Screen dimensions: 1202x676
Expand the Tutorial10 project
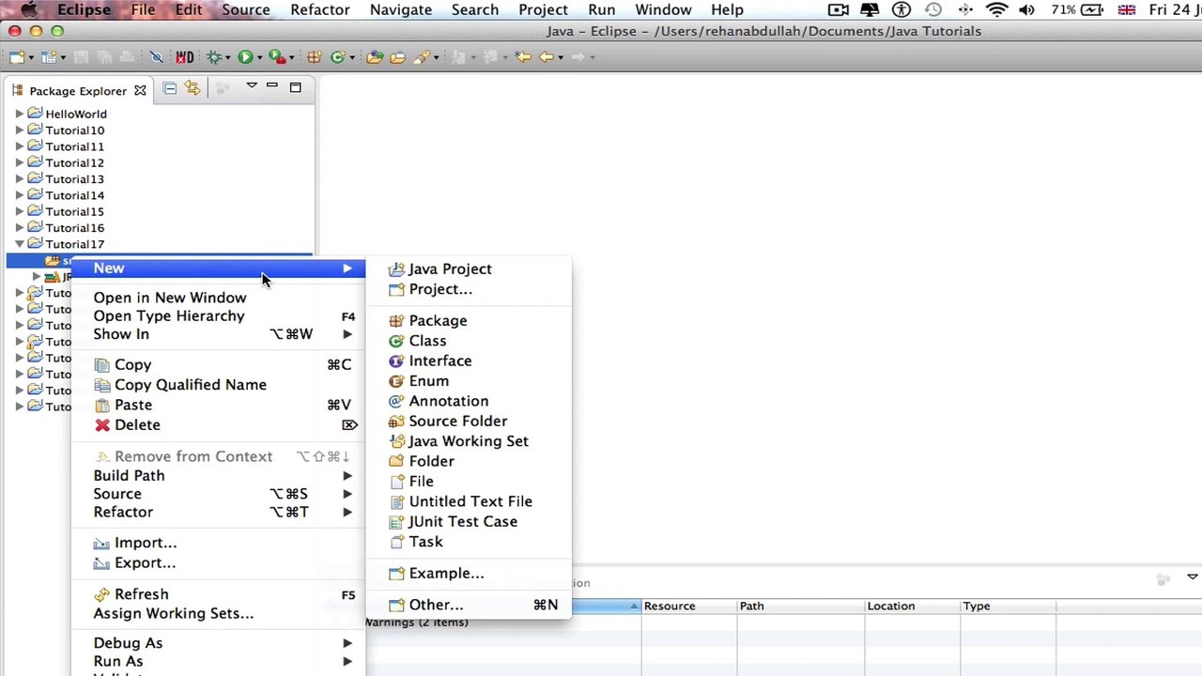(19, 131)
